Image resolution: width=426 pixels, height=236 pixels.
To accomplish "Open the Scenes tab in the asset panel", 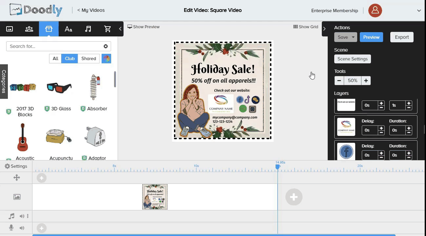I will coord(10,29).
